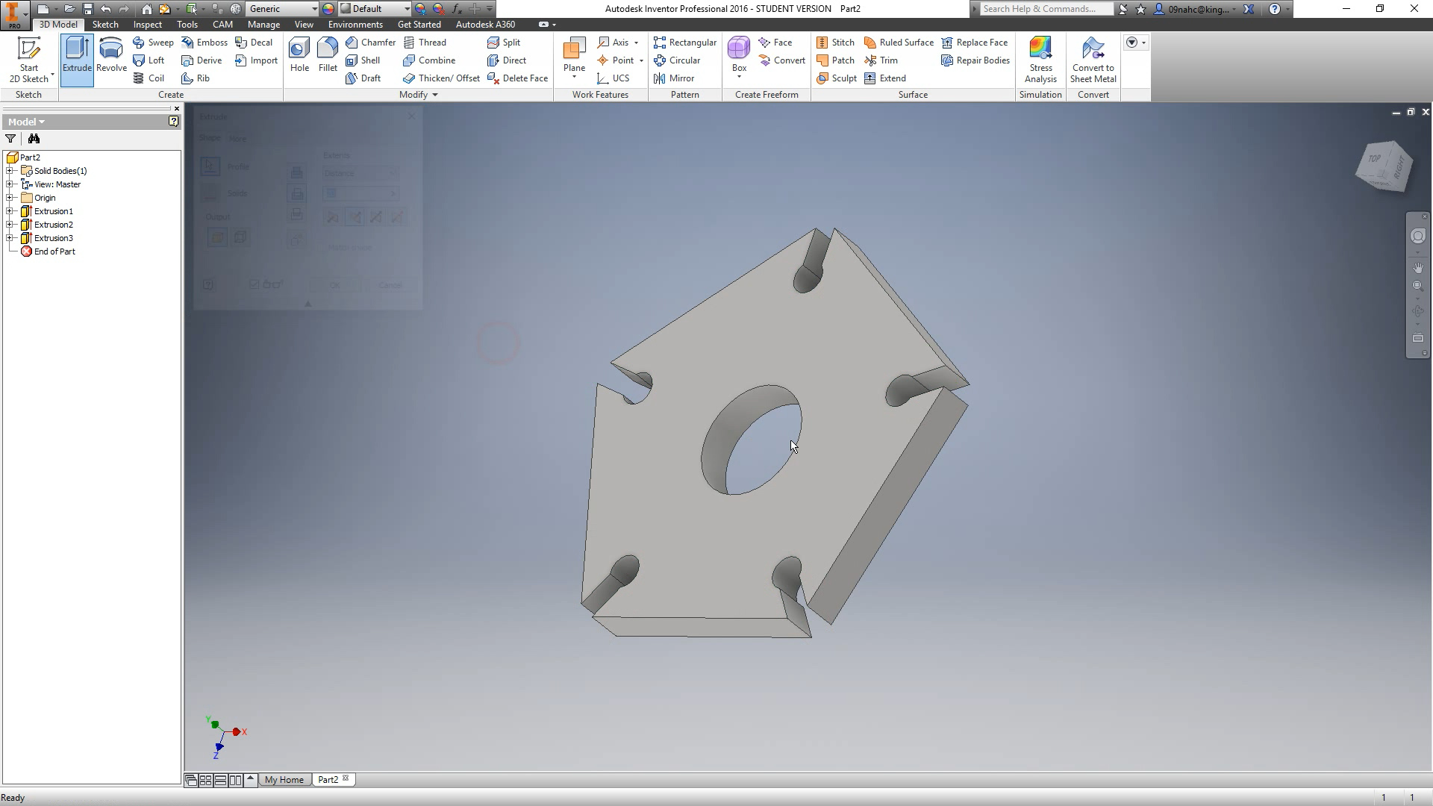Screen dimensions: 1433x806
Task: Open the Combine tool
Action: pos(429,60)
